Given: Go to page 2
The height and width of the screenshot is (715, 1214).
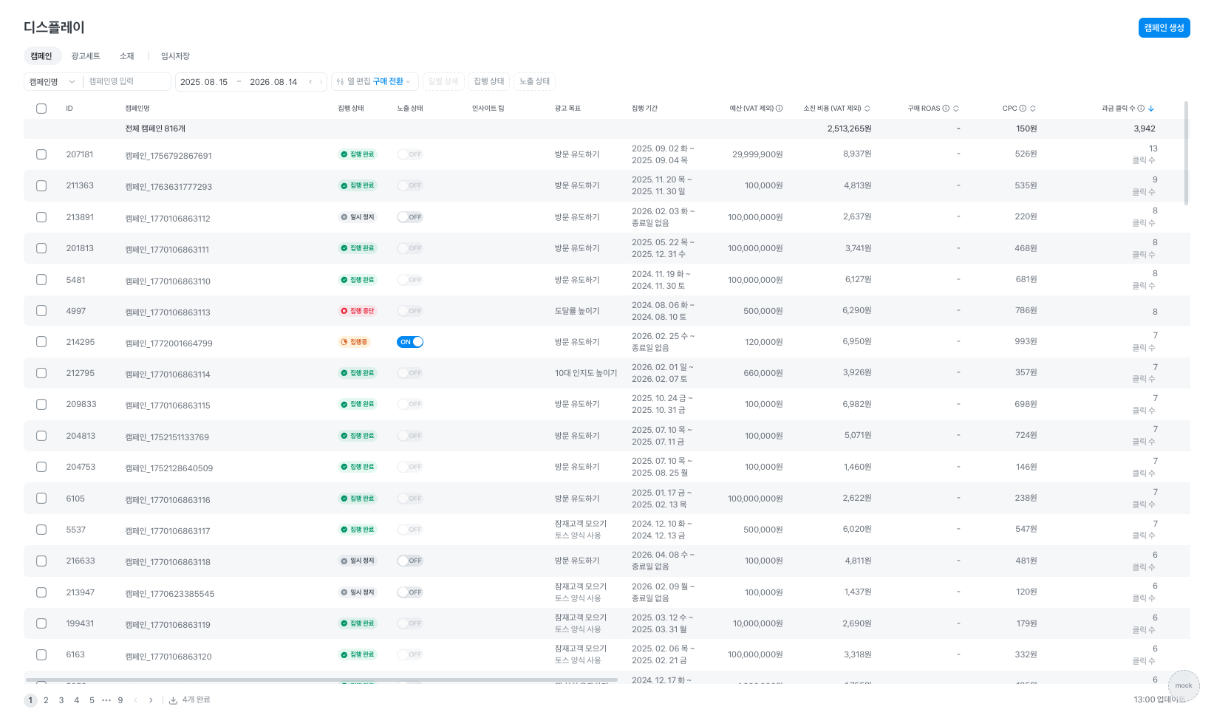Looking at the screenshot, I should 46,700.
